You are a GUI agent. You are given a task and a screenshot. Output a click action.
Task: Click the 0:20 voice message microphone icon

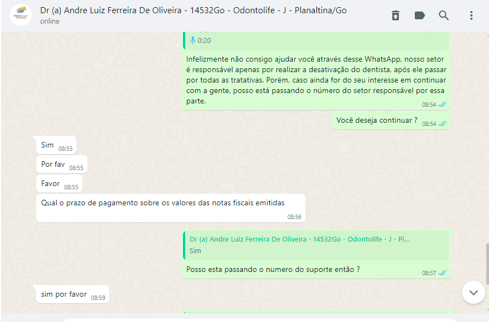point(193,40)
